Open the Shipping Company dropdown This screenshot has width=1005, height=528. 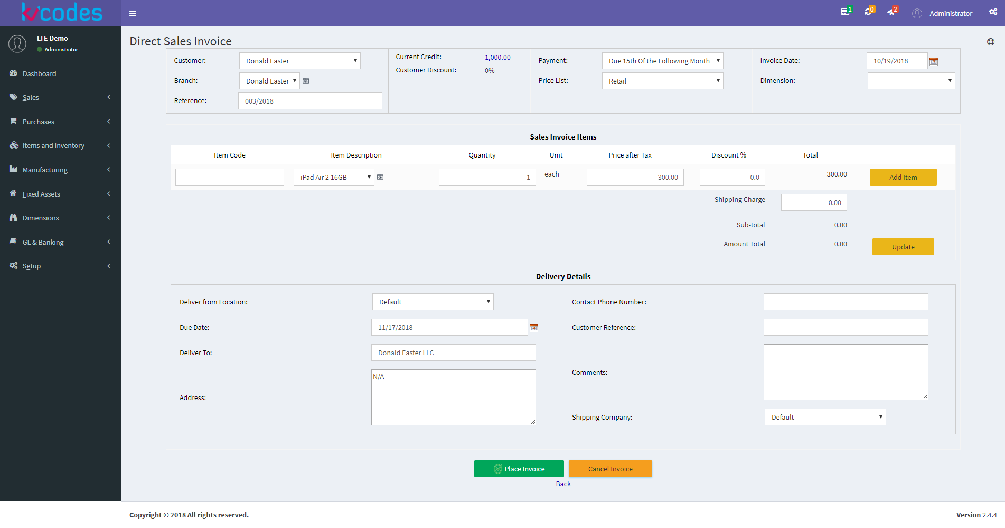coord(824,418)
